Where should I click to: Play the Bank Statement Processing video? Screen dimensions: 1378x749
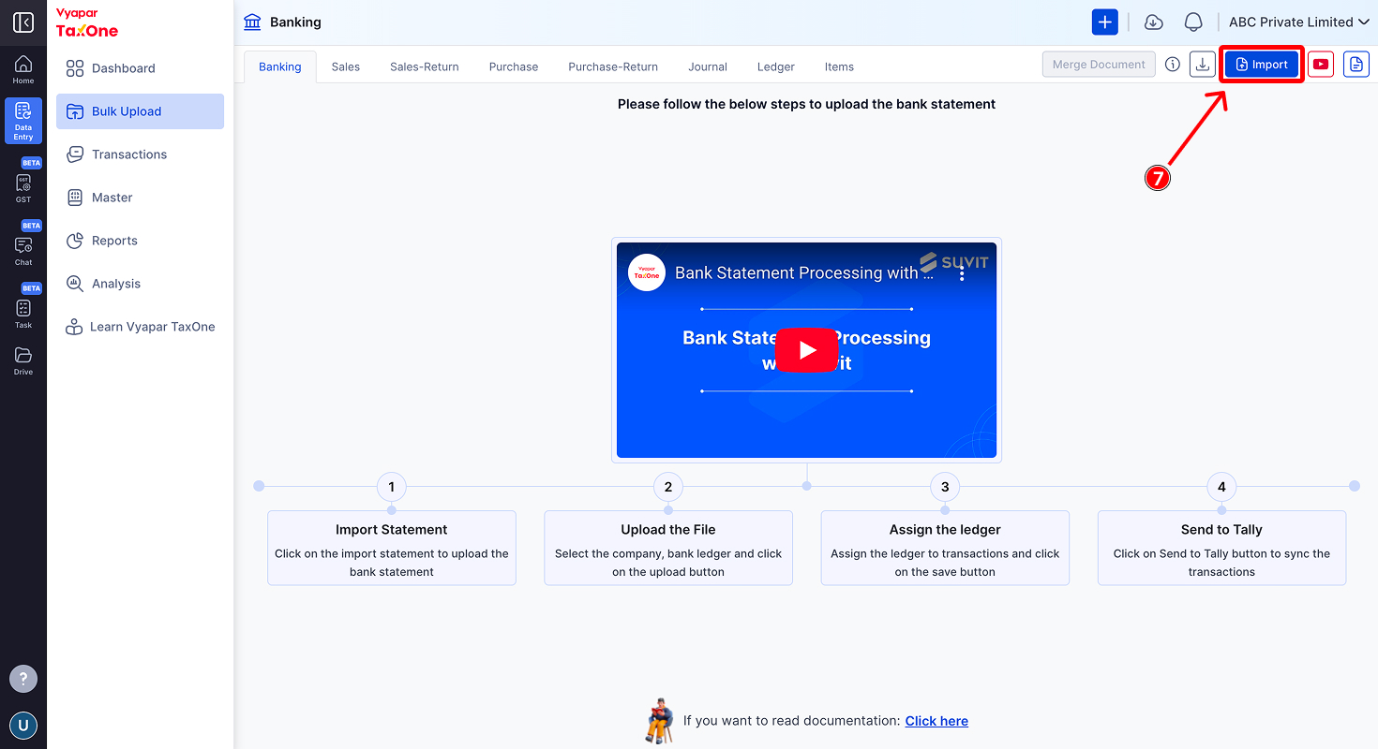pyautogui.click(x=807, y=350)
